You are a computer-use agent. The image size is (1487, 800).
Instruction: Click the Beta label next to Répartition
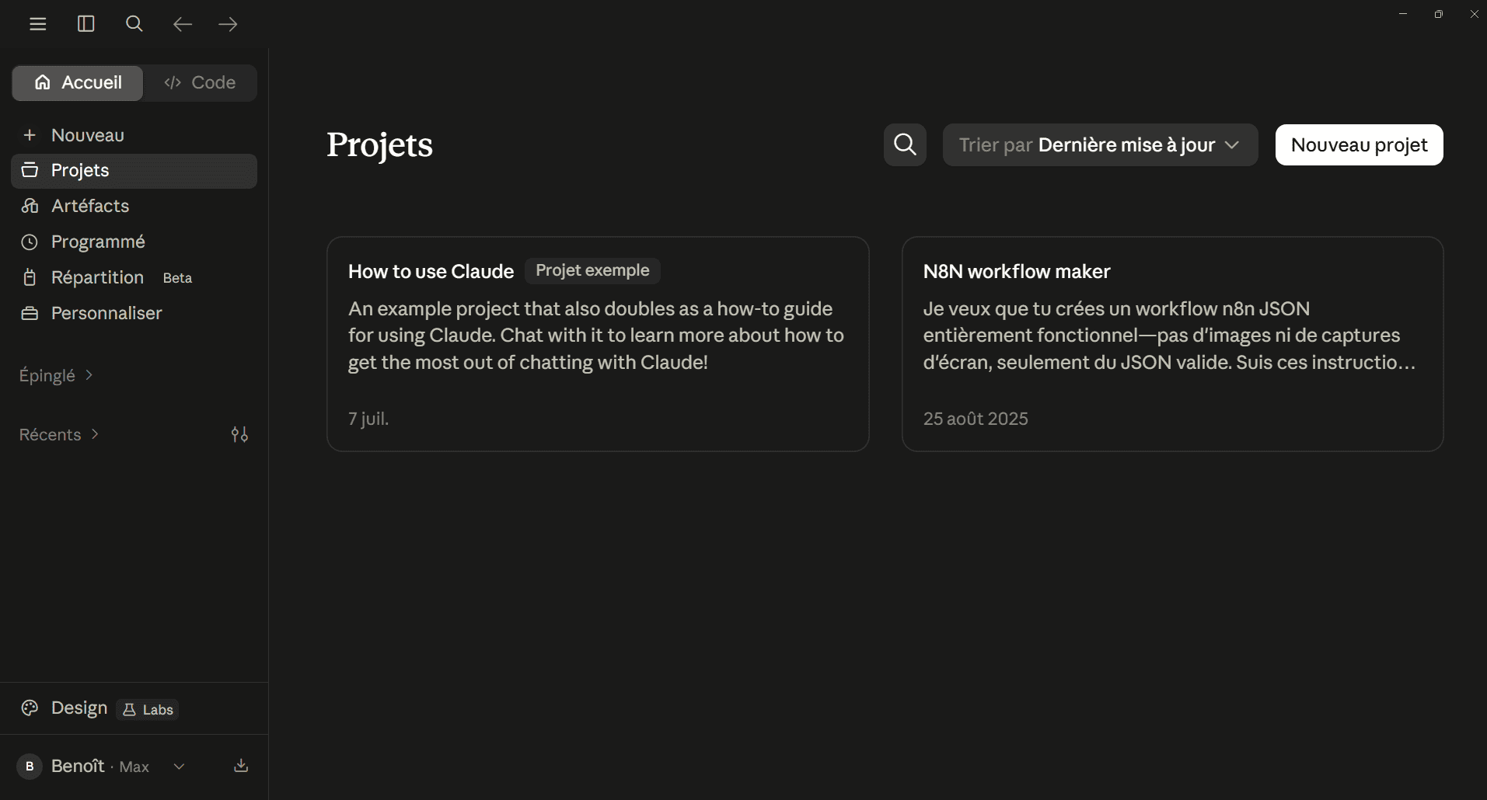(x=177, y=278)
